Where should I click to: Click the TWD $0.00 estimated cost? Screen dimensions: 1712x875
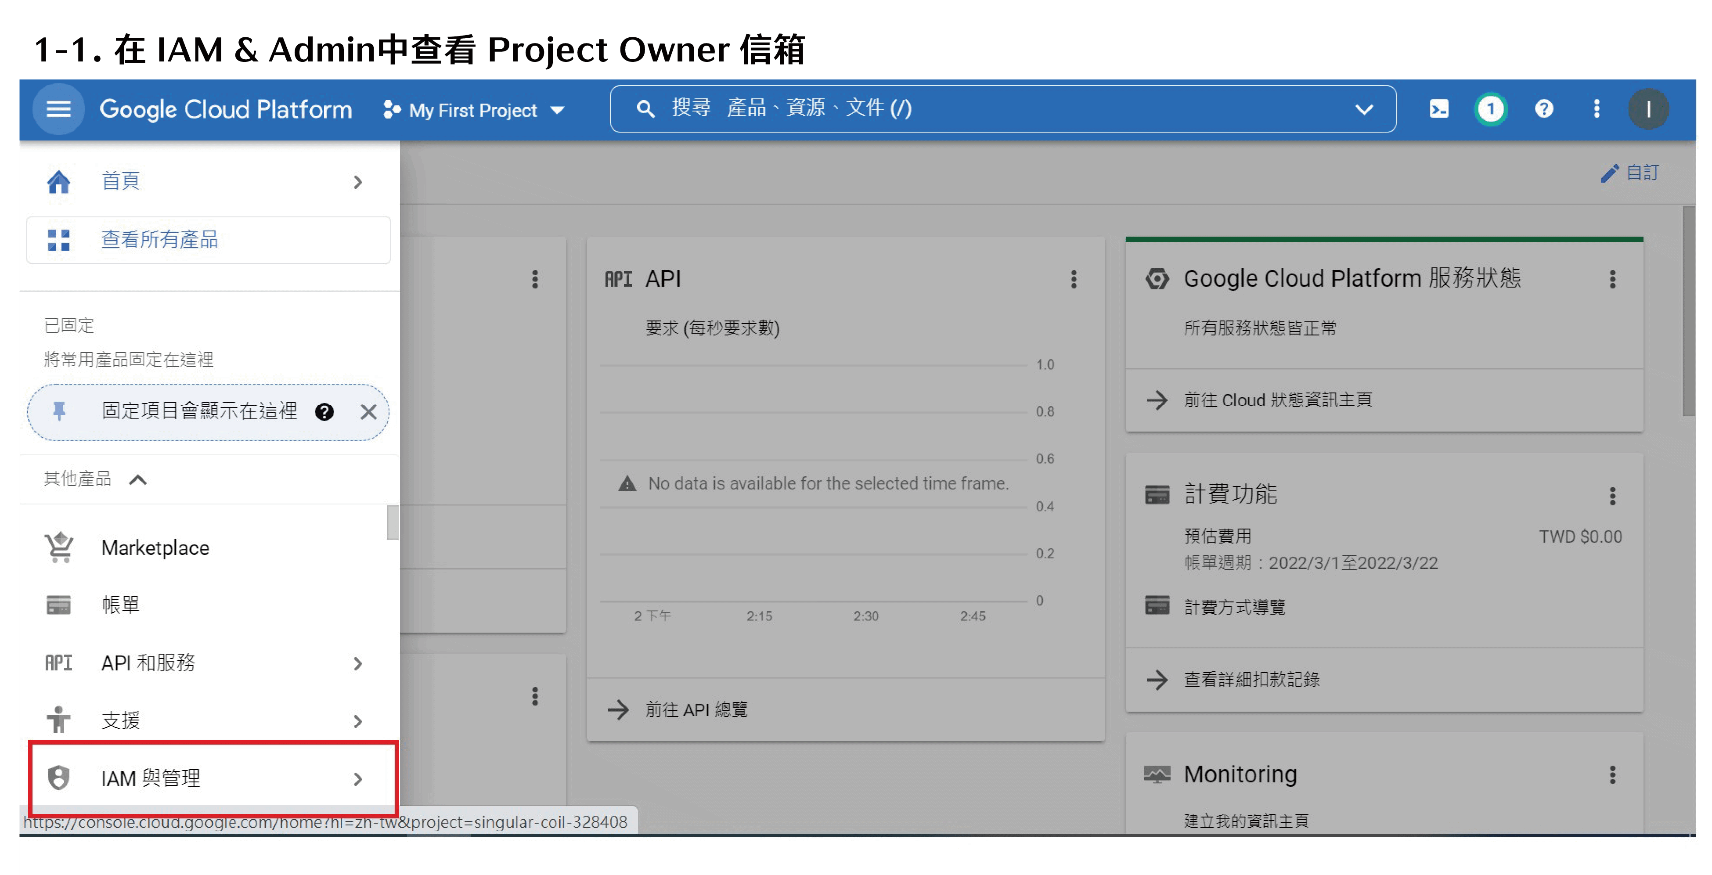pos(1580,537)
